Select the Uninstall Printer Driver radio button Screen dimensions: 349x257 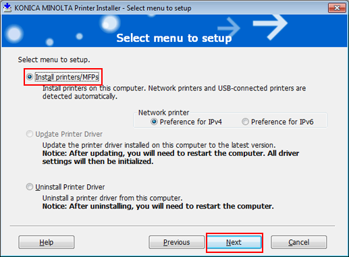pyautogui.click(x=30, y=187)
